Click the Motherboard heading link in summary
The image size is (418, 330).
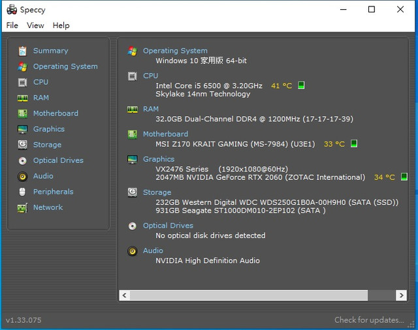(x=165, y=134)
